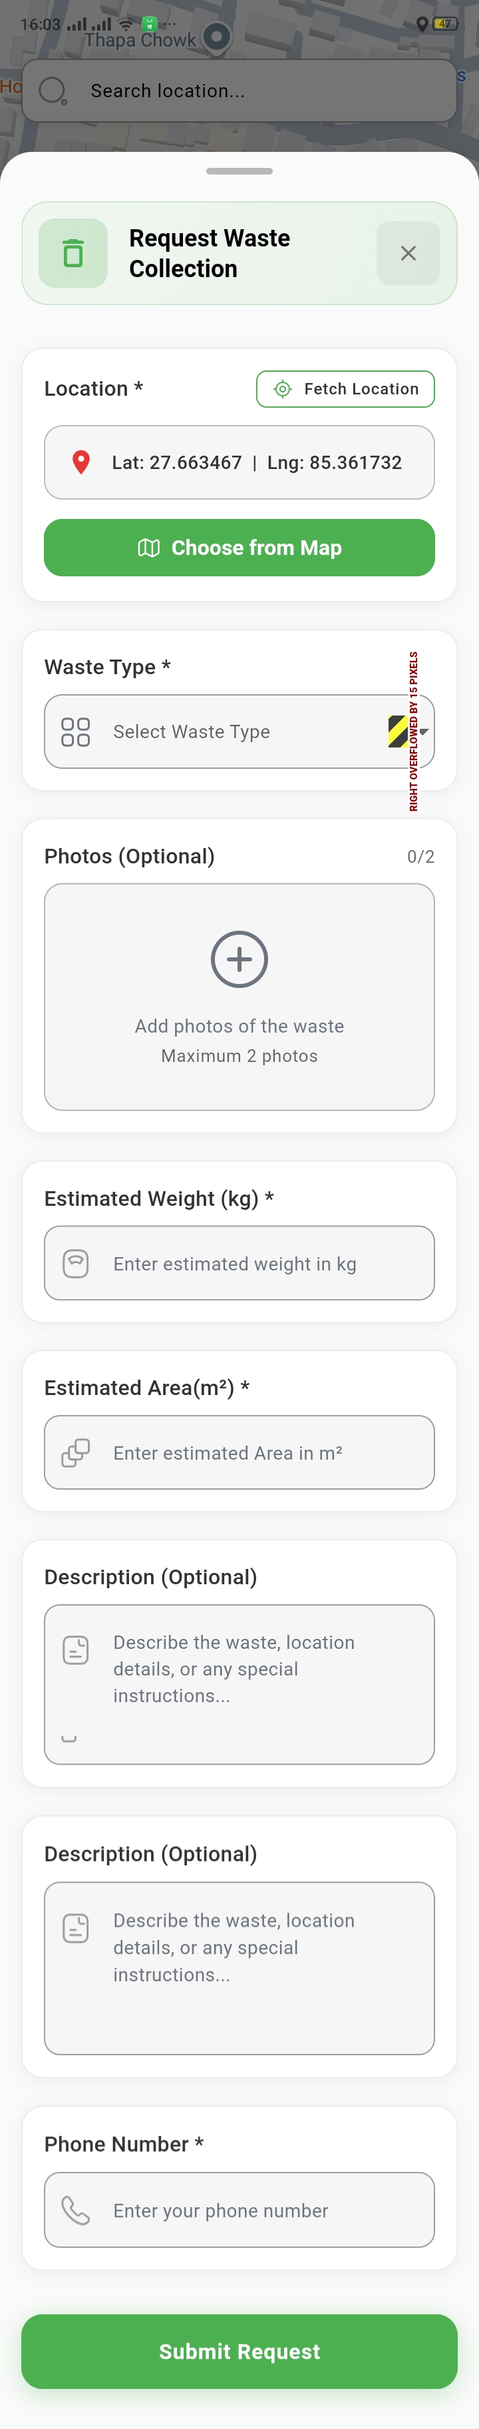Focus the Search location field
The height and width of the screenshot is (2429, 479).
coord(239,91)
